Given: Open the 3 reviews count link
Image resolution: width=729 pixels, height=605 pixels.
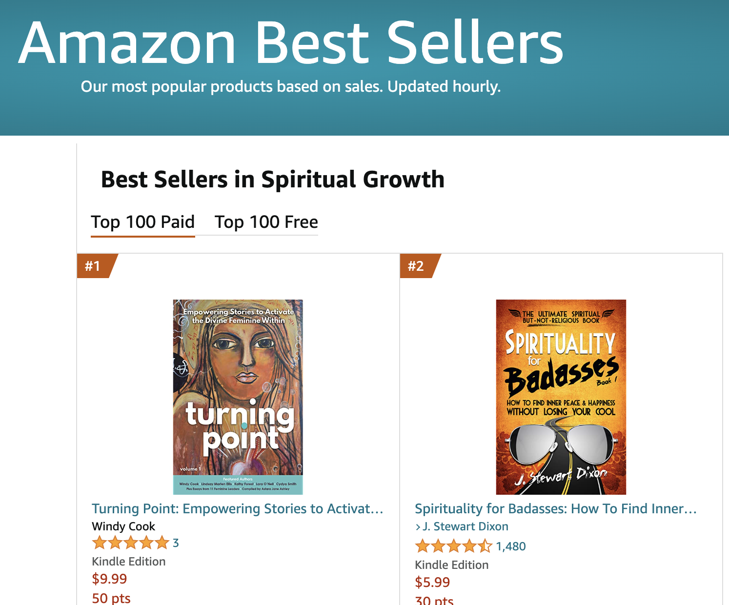Looking at the screenshot, I should (x=176, y=543).
